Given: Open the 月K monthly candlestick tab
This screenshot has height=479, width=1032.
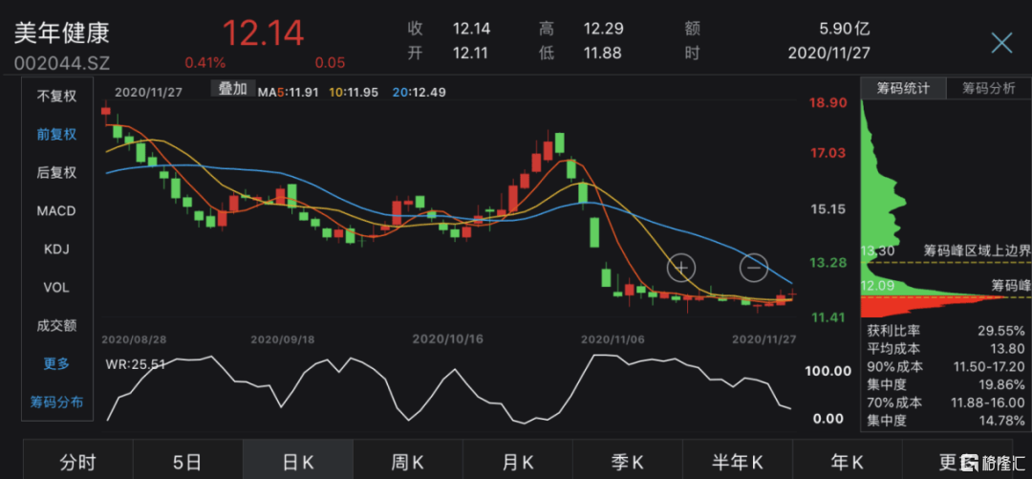Looking at the screenshot, I should click(x=517, y=461).
